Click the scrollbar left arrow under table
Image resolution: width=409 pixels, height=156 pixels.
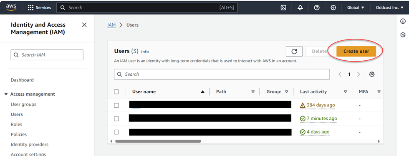pos(111,141)
